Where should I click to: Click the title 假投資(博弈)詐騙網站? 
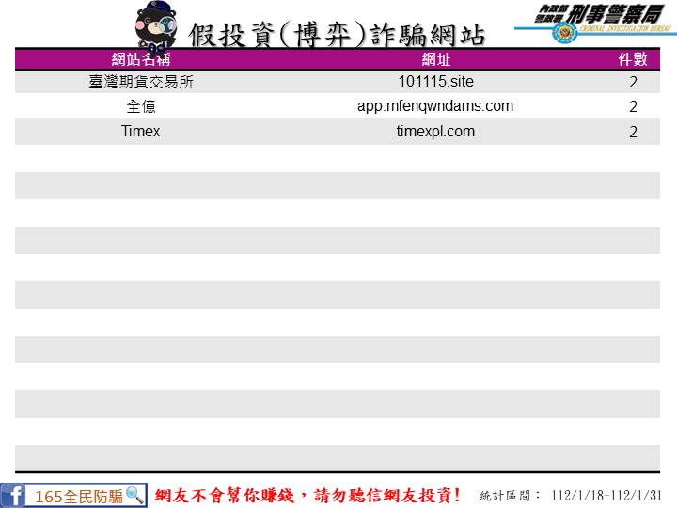pos(337,35)
